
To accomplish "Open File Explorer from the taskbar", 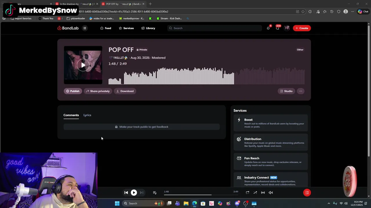I will coord(186,203).
